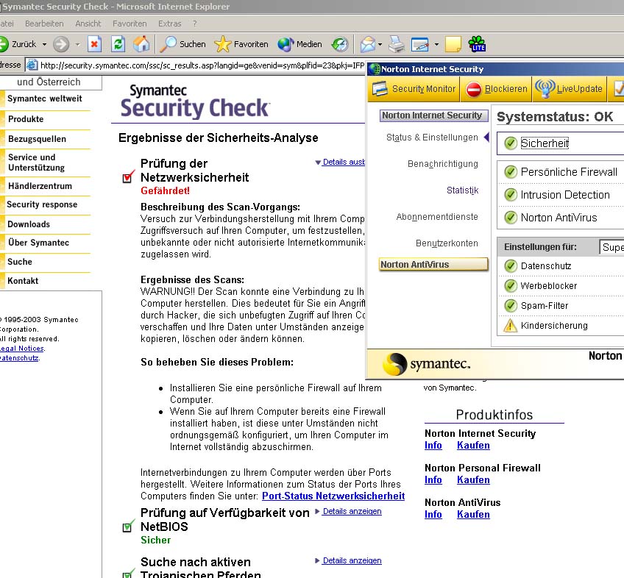Open the mail button dropdown arrow
Screen dimensions: 624x578
[x=380, y=44]
